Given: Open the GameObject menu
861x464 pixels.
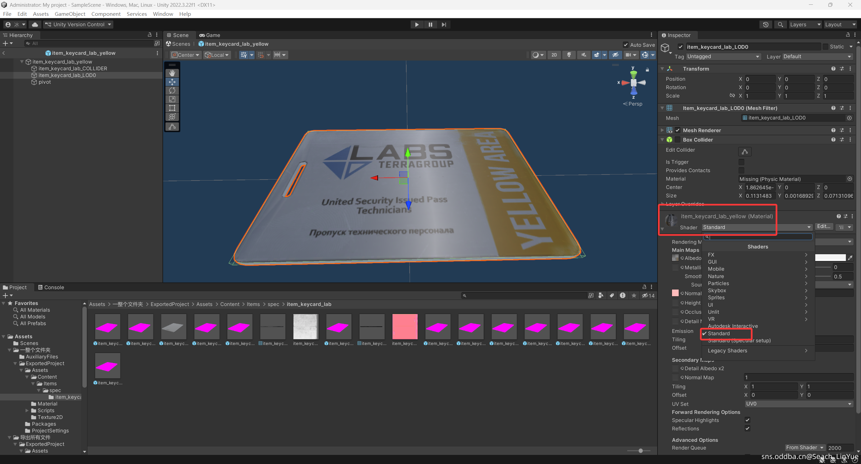Looking at the screenshot, I should pos(70,14).
